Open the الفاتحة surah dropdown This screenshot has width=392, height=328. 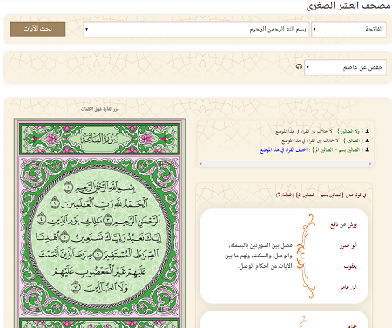tap(348, 29)
